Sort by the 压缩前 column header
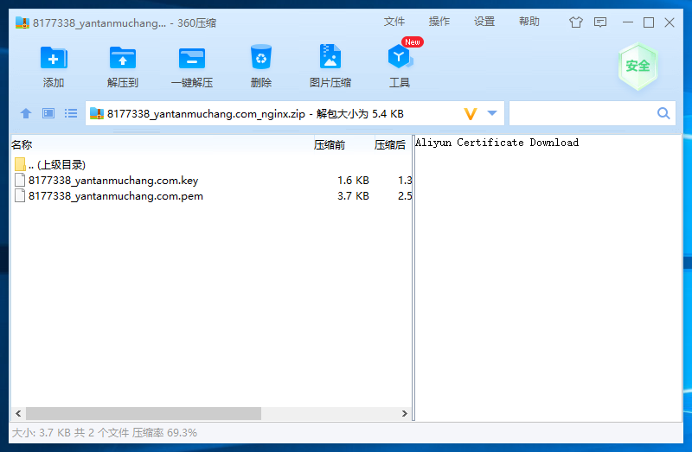The height and width of the screenshot is (452, 692). 343,144
